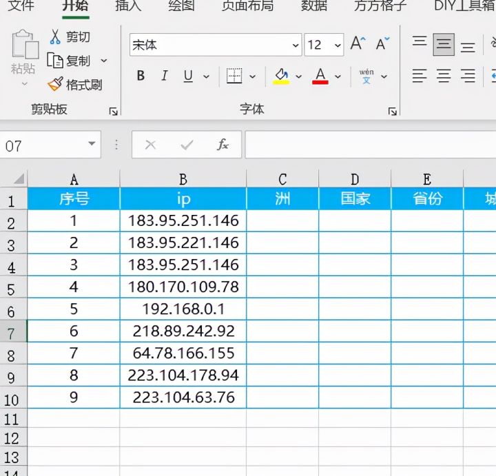496x476 pixels.
Task: Switch to the 数据 tab
Action: click(314, 6)
